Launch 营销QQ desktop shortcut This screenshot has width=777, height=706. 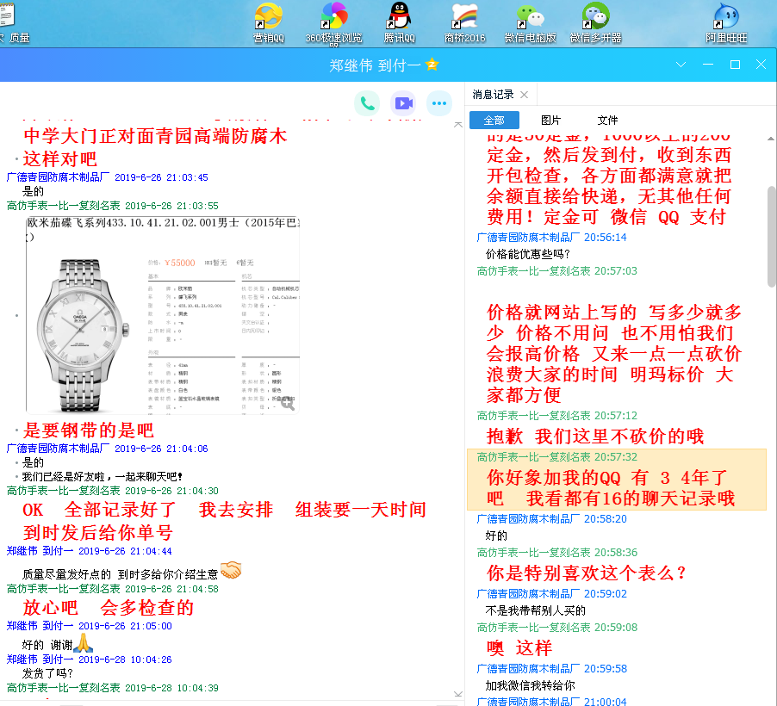coord(268,17)
